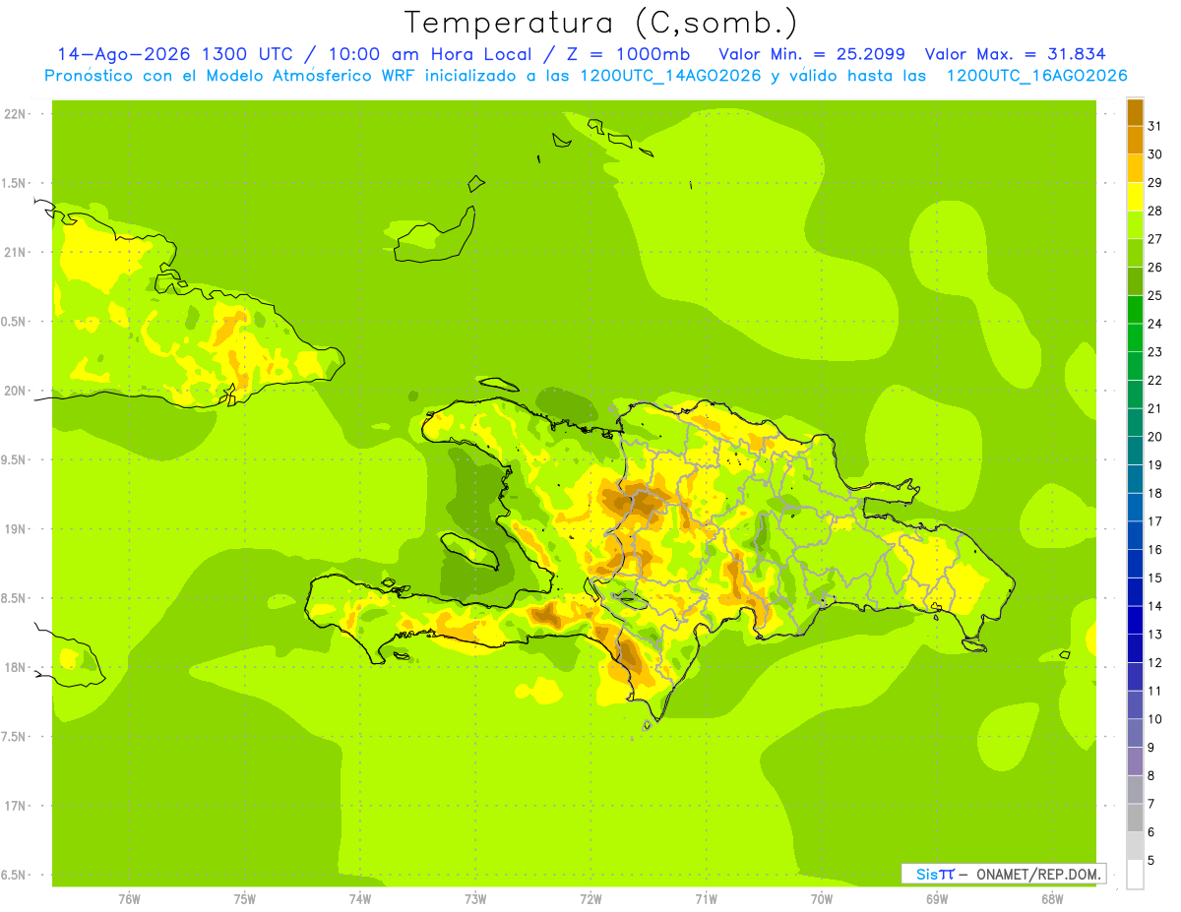Select the '14-Ago-2026 1300 UTC' date text
This screenshot has width=1181, height=912.
click(x=175, y=54)
